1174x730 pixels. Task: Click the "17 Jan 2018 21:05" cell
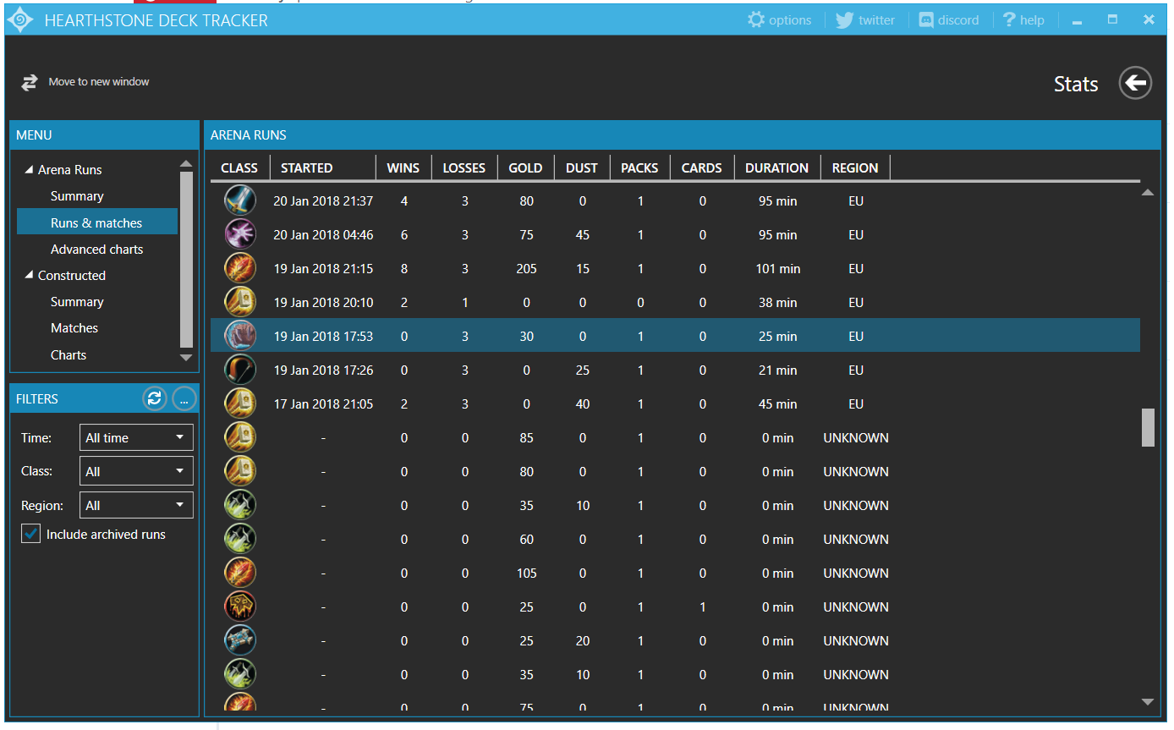tap(323, 403)
